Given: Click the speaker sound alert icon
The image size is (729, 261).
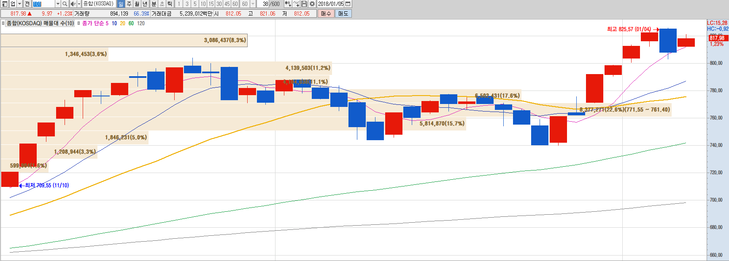Looking at the screenshot, I should pos(73,4).
